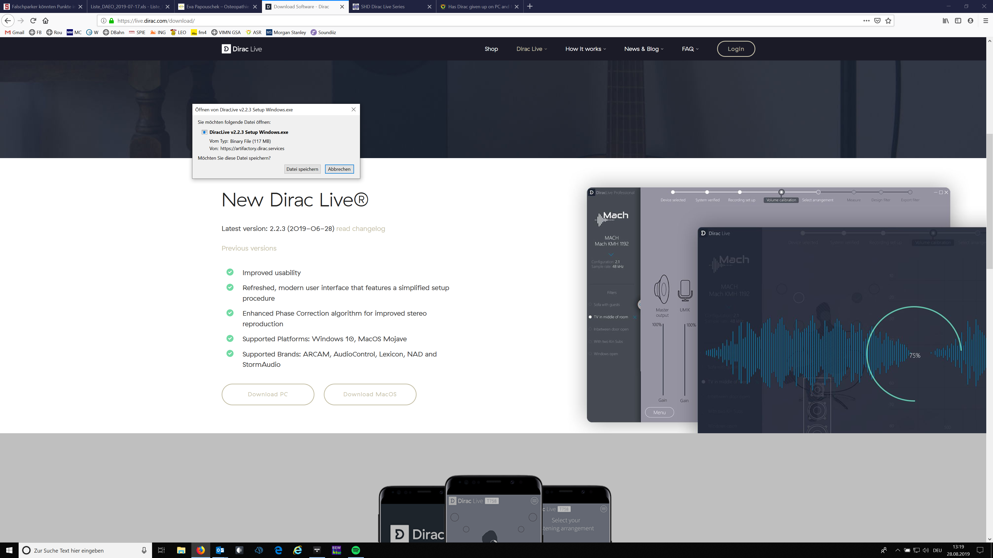Image resolution: width=993 pixels, height=558 pixels.
Task: Click the Login button
Action: (735, 49)
